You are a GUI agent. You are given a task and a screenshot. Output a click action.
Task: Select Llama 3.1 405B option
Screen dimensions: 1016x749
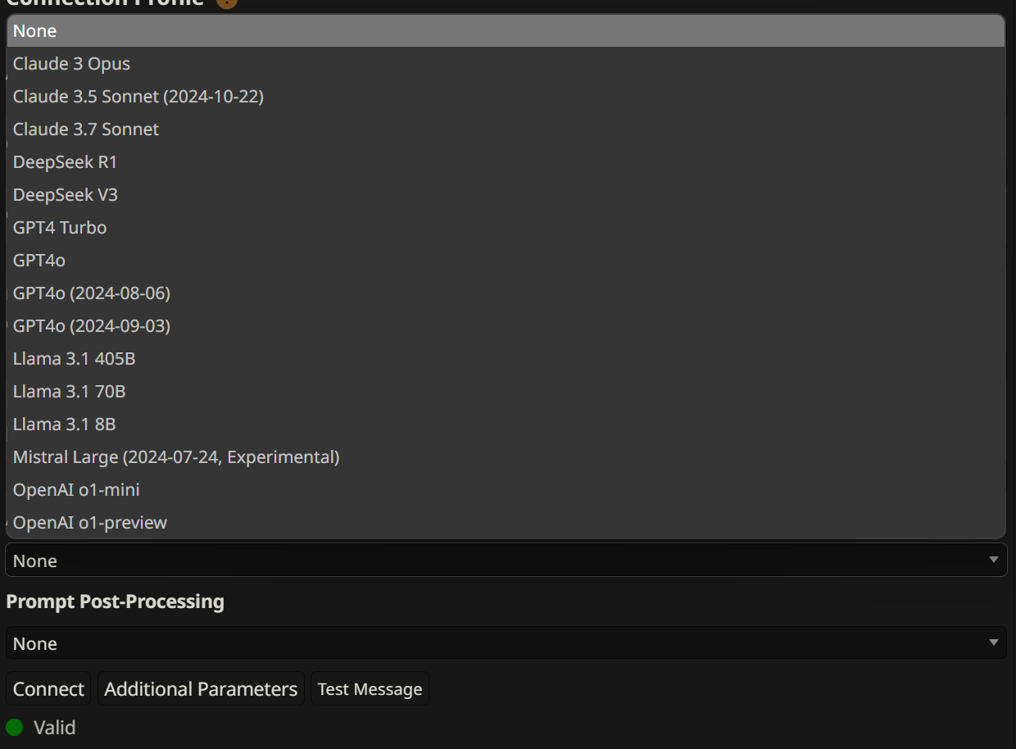pyautogui.click(x=506, y=359)
